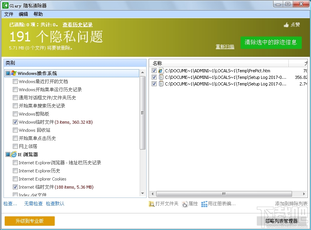Enable Internet Explorer浏览器 - 地址栏历史记录 checkbox
This screenshot has width=311, height=230.
coord(15,163)
